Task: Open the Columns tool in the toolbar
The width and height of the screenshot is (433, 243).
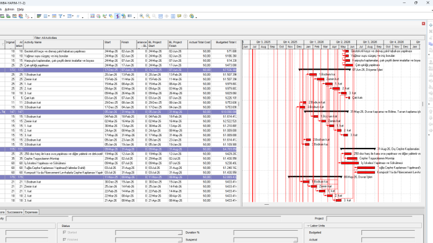Action: pyautogui.click(x=46, y=16)
